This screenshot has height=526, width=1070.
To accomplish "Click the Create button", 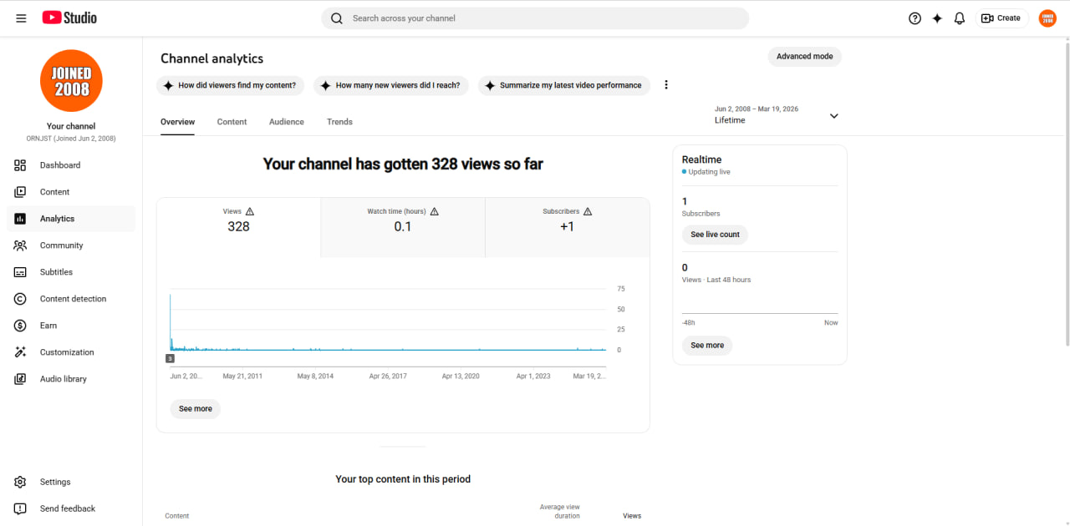I will [x=1001, y=18].
